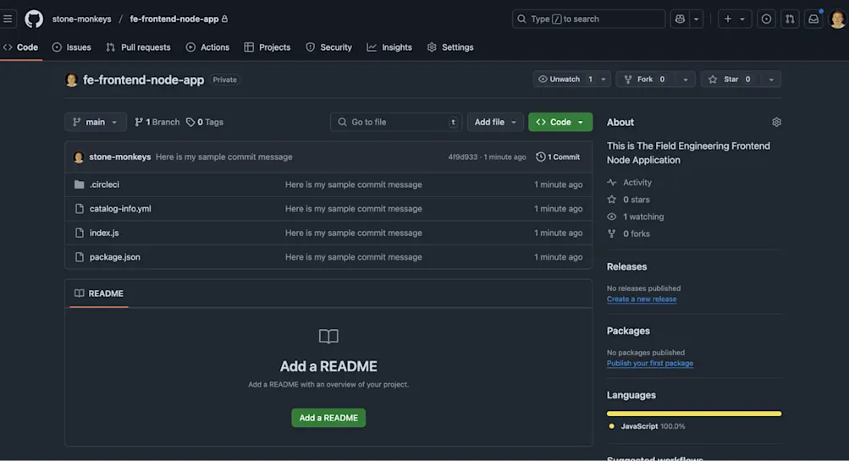Open the green Code dropdown
This screenshot has height=461, width=849.
point(560,123)
